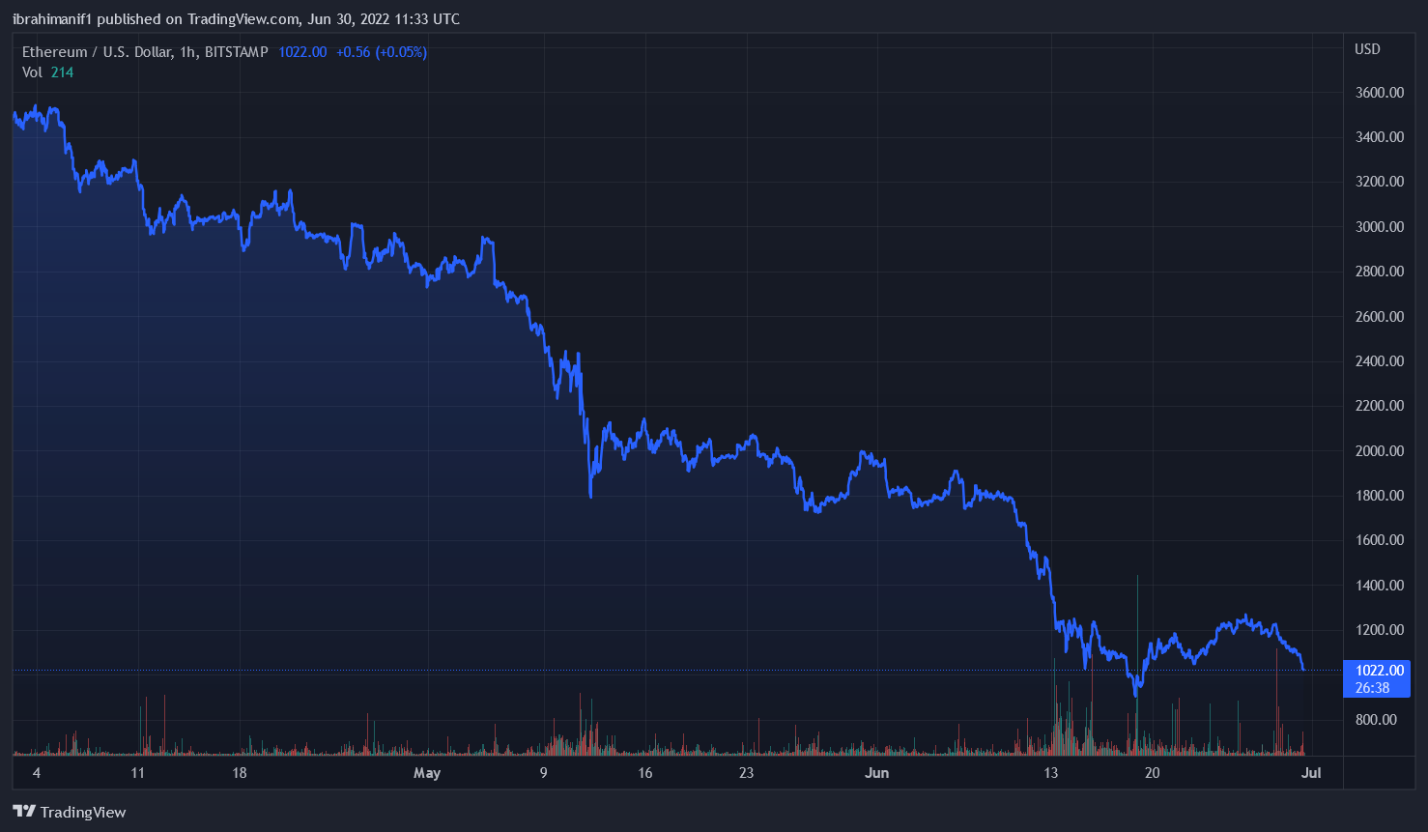
Task: Select the 2600.00 level on the price axis
Action: point(1380,317)
